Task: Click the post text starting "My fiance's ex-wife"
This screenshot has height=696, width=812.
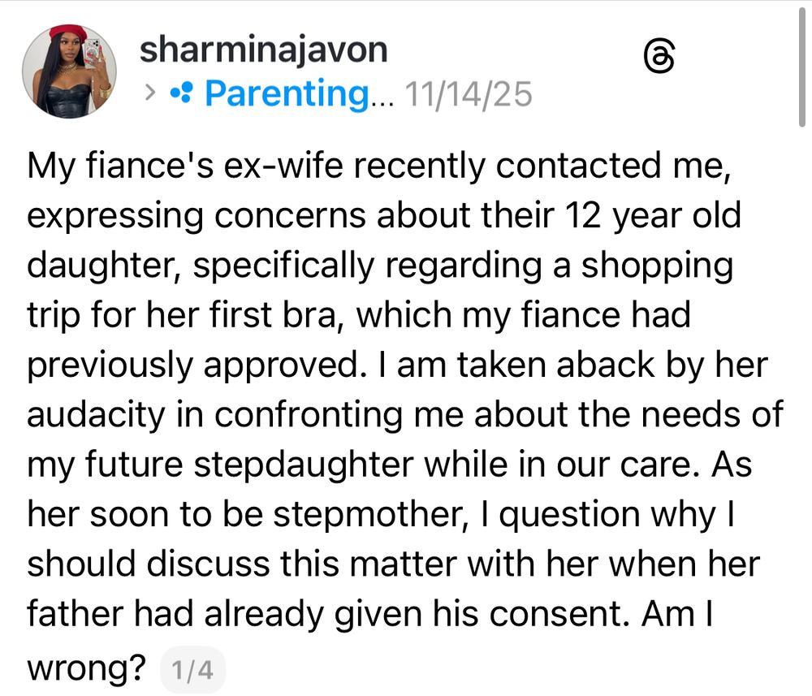Action: pos(405,416)
